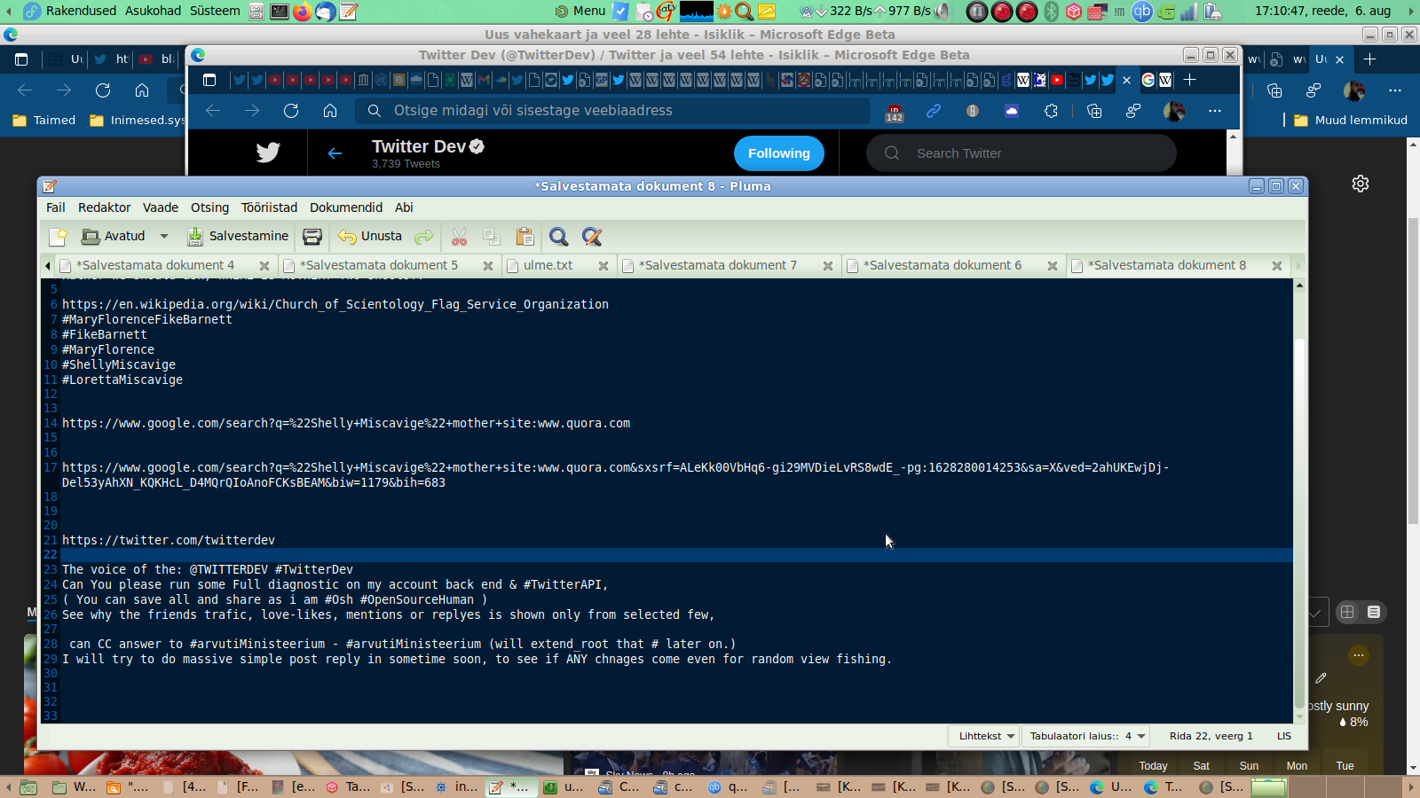Open Extensions puzzle icon in front Edge
The height and width of the screenshot is (798, 1420).
tap(1051, 111)
